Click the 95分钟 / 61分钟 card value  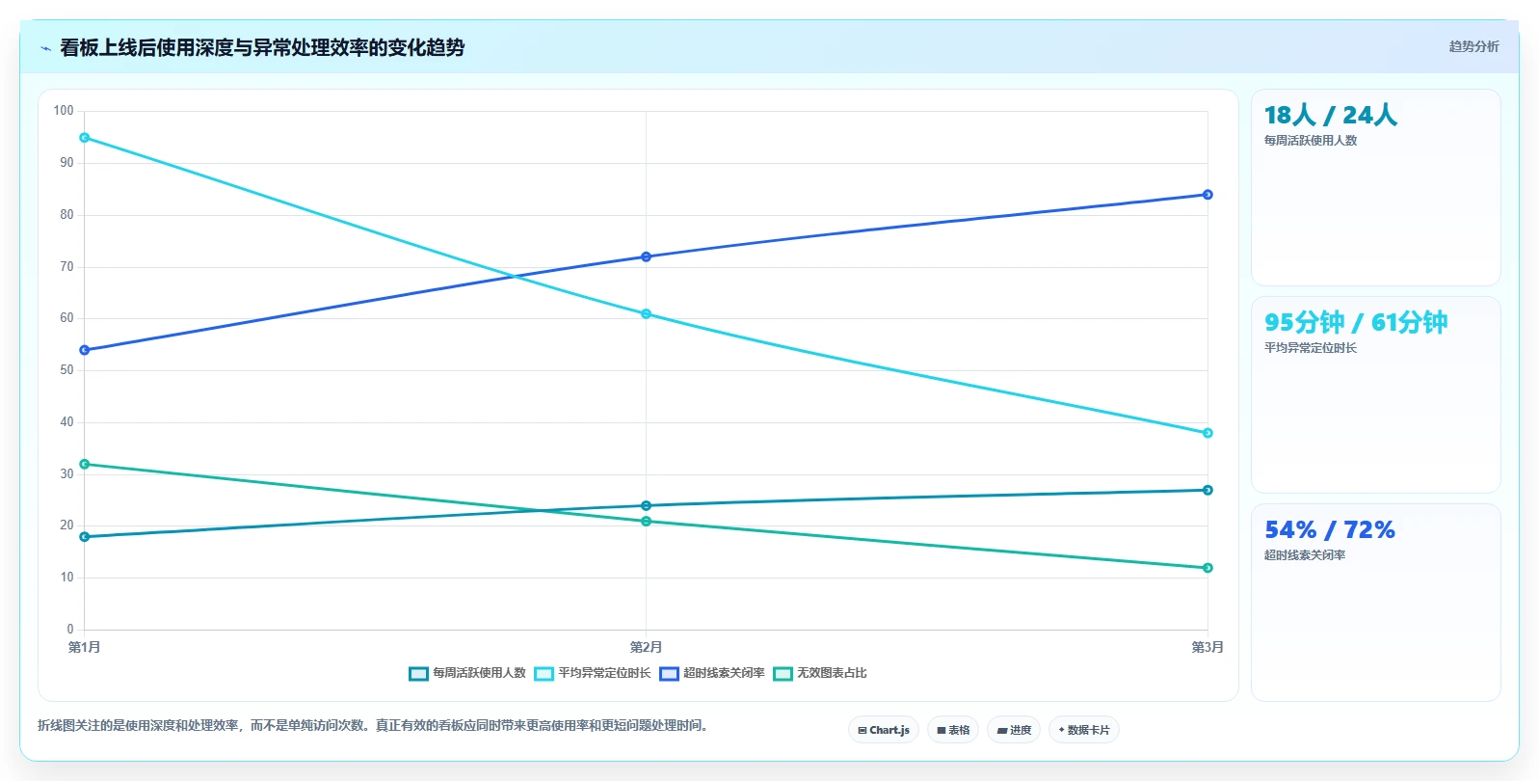(1356, 322)
